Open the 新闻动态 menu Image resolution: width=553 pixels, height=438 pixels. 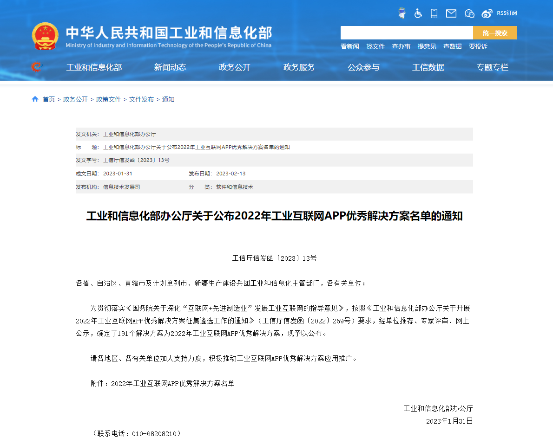[x=170, y=67]
